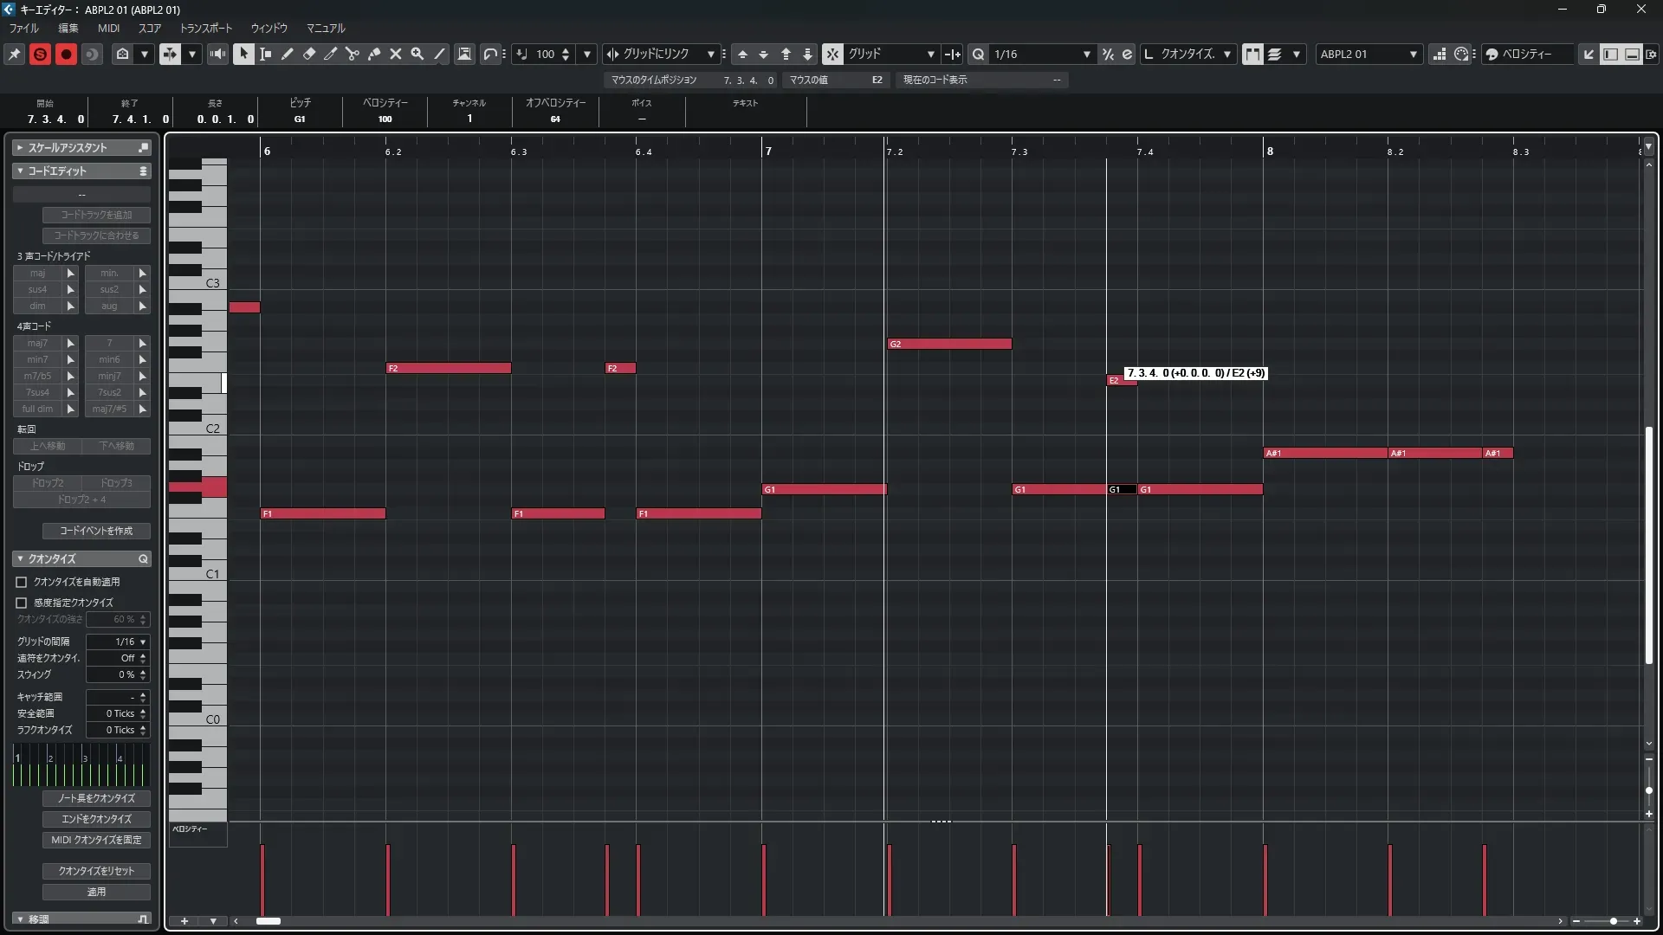Image resolution: width=1663 pixels, height=935 pixels.
Task: Click the Reset Quantize button
Action: 96,871
